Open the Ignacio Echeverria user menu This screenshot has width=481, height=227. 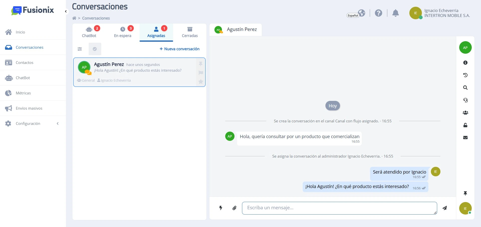pyautogui.click(x=440, y=13)
